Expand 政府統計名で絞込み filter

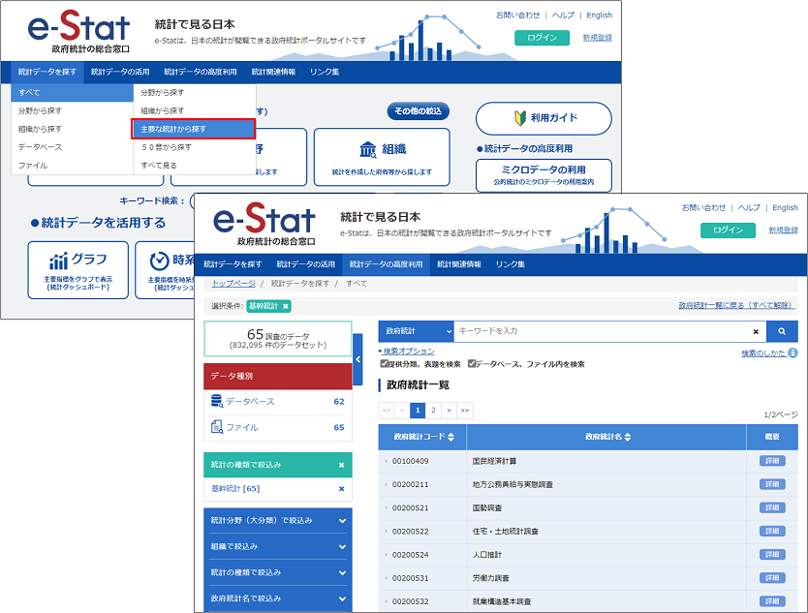point(278,598)
